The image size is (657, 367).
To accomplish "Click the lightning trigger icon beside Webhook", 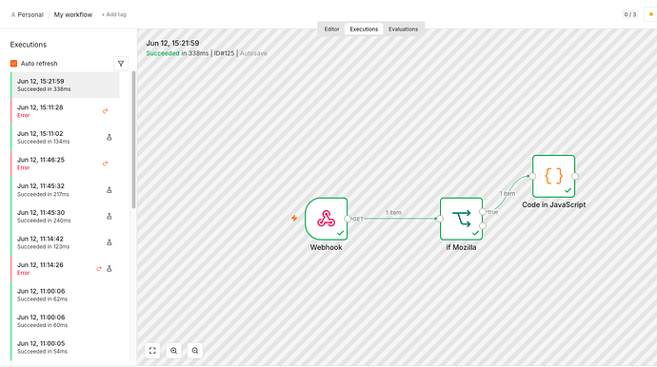I will pos(294,218).
